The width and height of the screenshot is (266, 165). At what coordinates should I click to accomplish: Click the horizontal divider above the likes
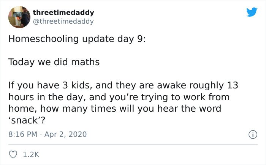(133, 144)
